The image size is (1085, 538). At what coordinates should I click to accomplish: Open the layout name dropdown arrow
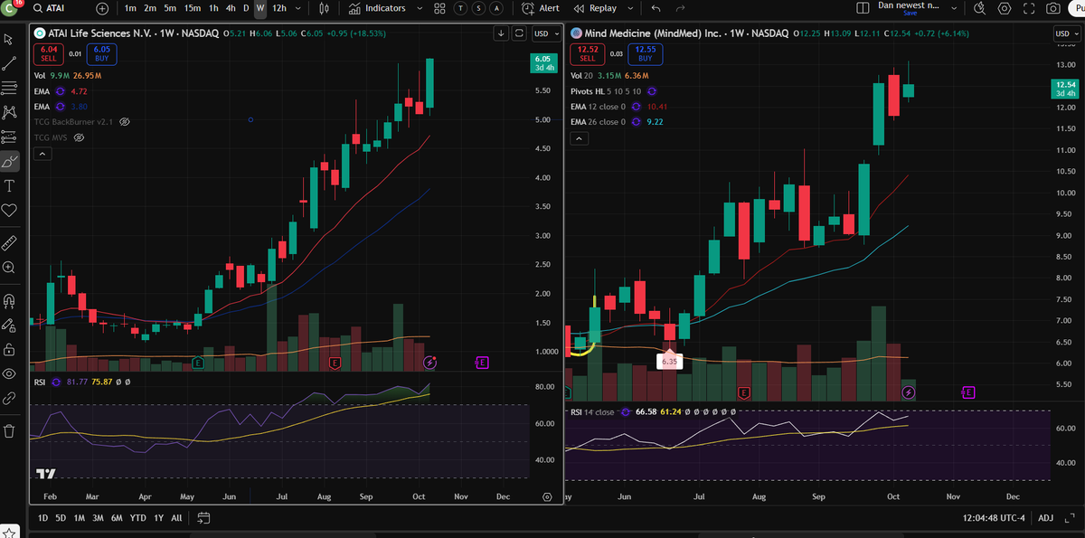953,8
